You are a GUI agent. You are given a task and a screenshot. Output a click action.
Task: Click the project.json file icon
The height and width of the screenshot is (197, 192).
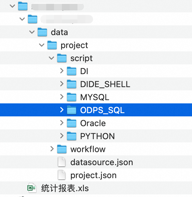pos(62,175)
